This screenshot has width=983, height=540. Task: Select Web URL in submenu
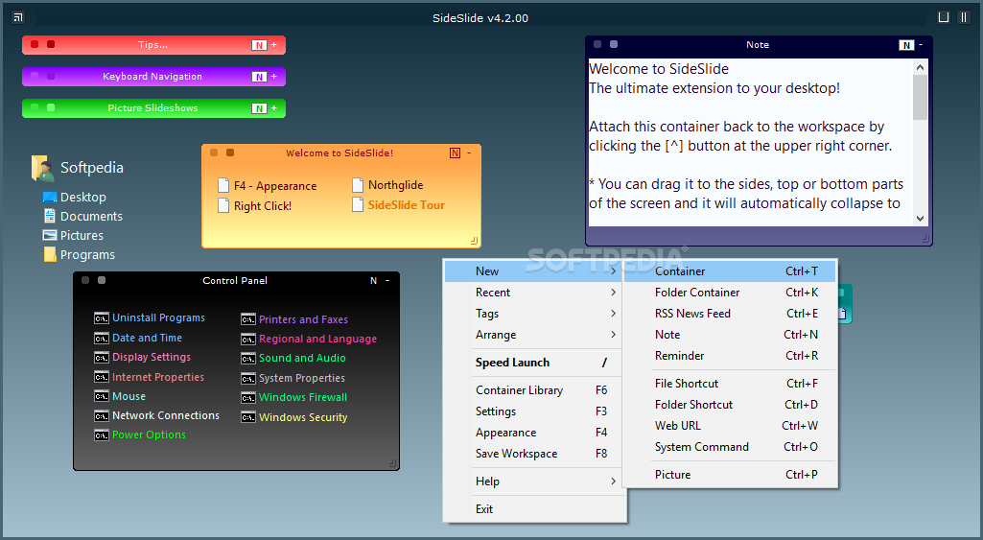(730, 426)
